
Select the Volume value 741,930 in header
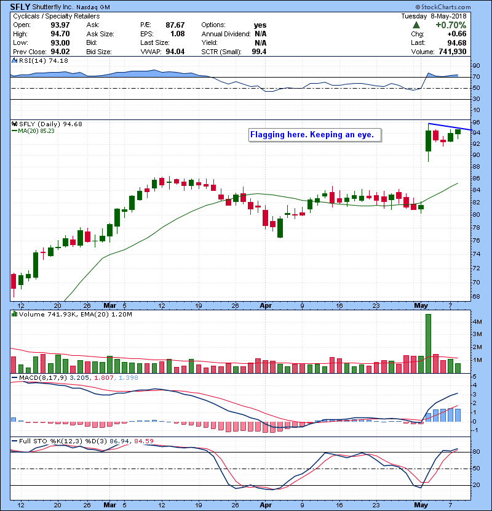click(x=453, y=52)
